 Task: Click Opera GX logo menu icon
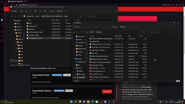[2, 2]
